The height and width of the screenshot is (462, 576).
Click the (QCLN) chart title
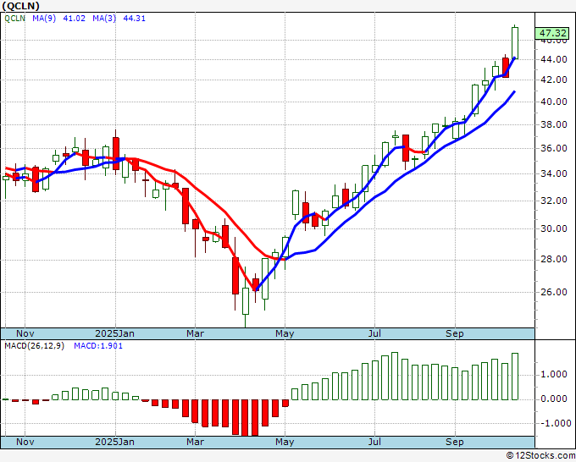[x=20, y=6]
